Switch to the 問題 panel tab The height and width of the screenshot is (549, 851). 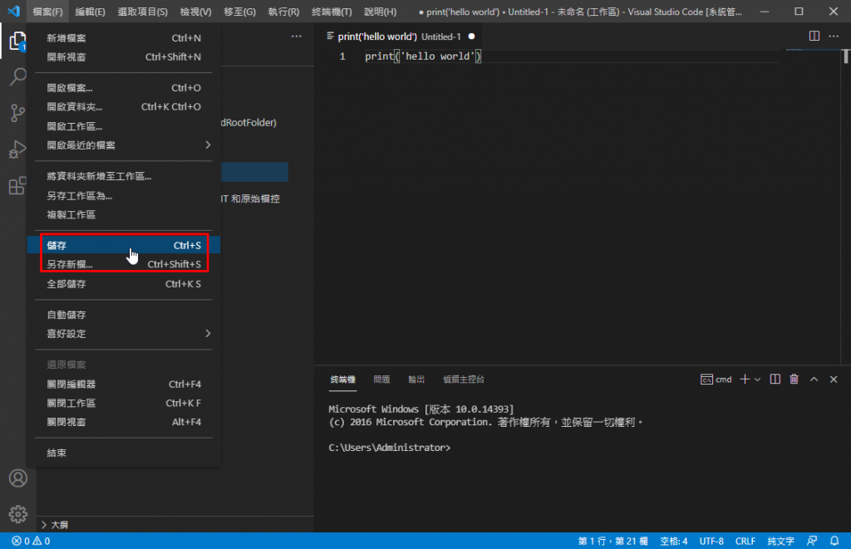(381, 380)
